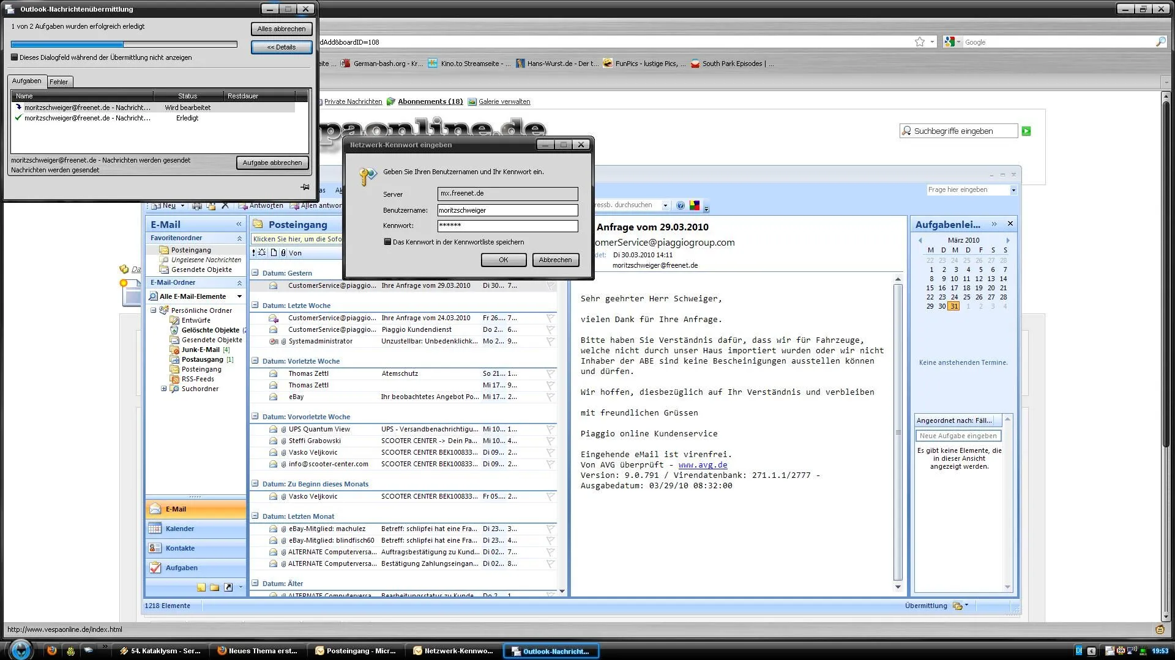The height and width of the screenshot is (660, 1175).
Task: Open Kontakte in navigation pane
Action: tap(180, 548)
